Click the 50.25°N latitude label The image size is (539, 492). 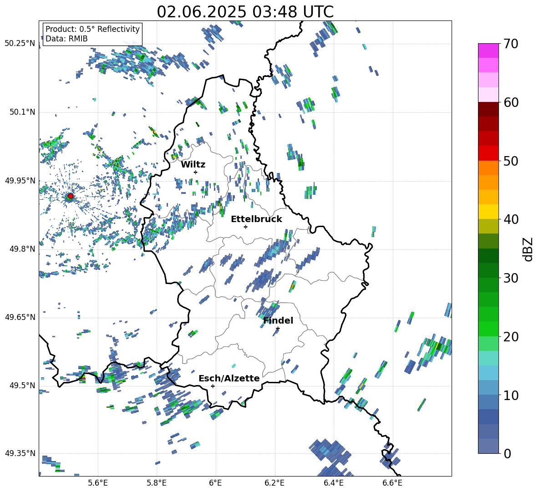(20, 44)
